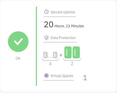
Task: Click the second gray data drive icon
Action: click(x=55, y=55)
